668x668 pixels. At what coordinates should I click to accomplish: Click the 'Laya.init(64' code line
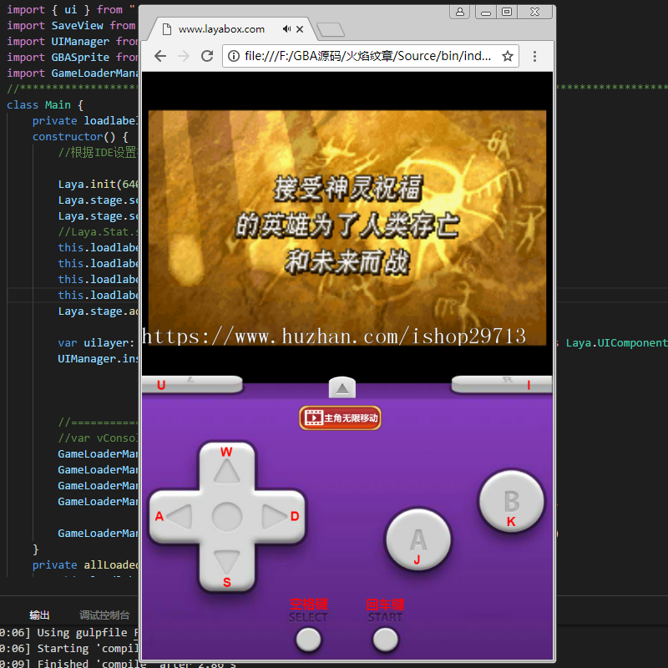point(98,184)
